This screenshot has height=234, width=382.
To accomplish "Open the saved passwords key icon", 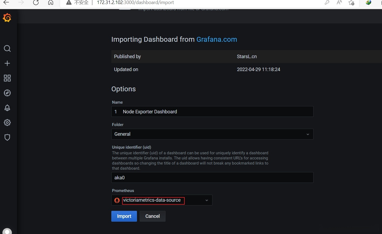I will (x=327, y=3).
